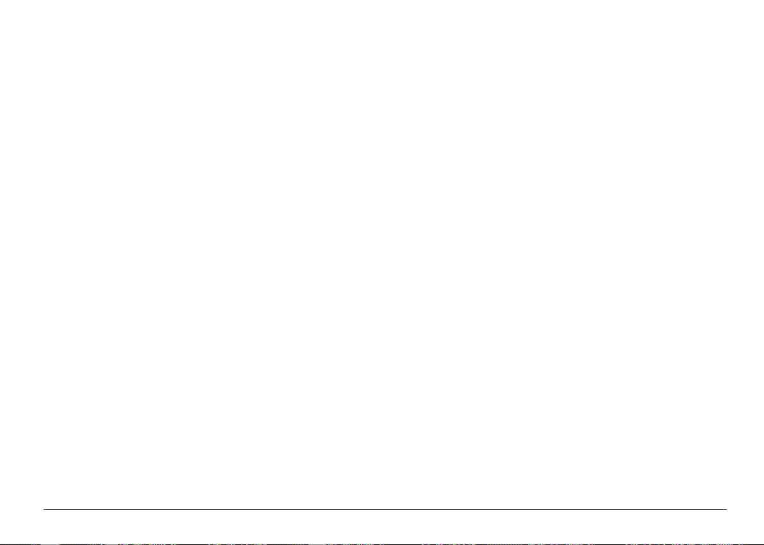Click empty space below the divider line
Image resolution: width=764 pixels, height=545 pixels.
[382, 526]
